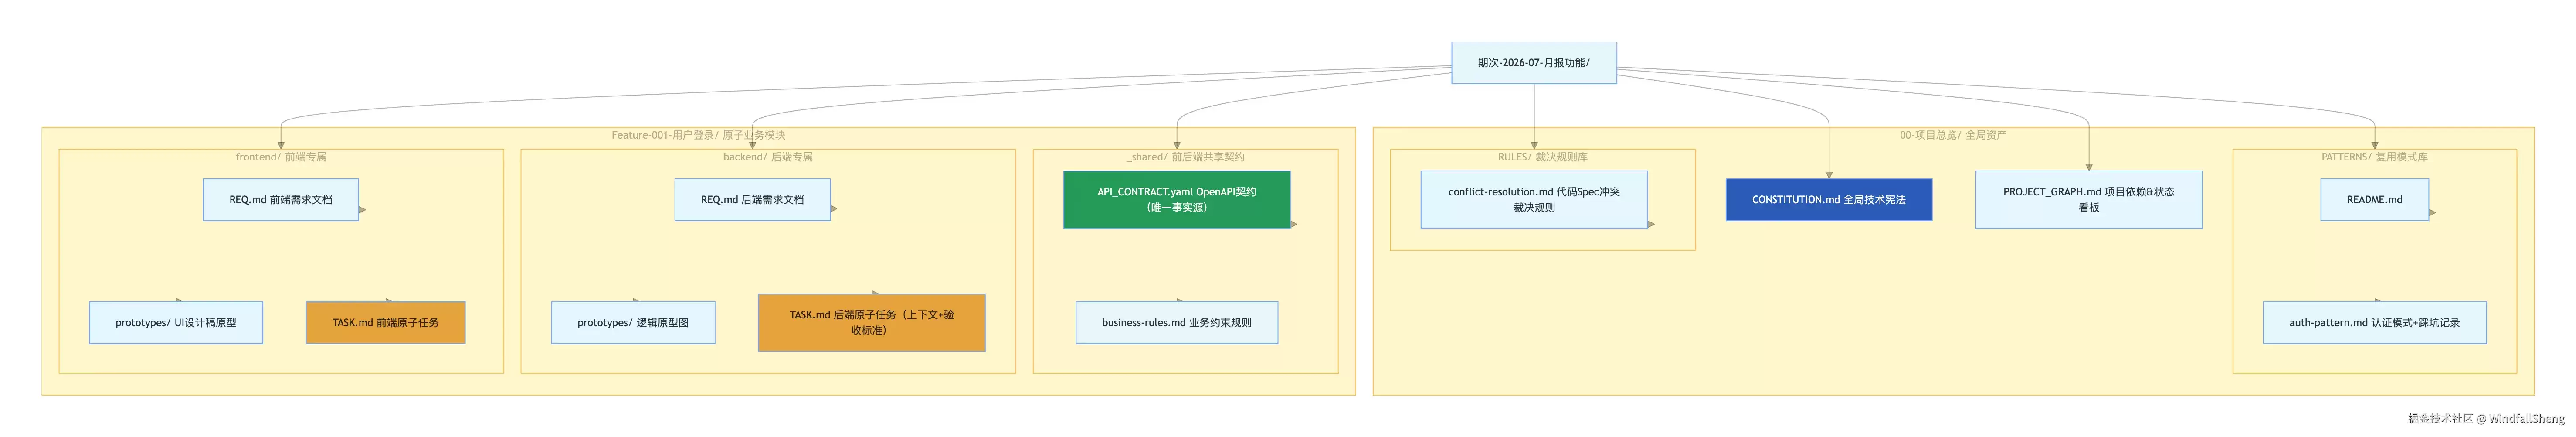Click the _shared/ 前后端共享契约 group label
This screenshot has height=437, width=2576.
pyautogui.click(x=1185, y=157)
